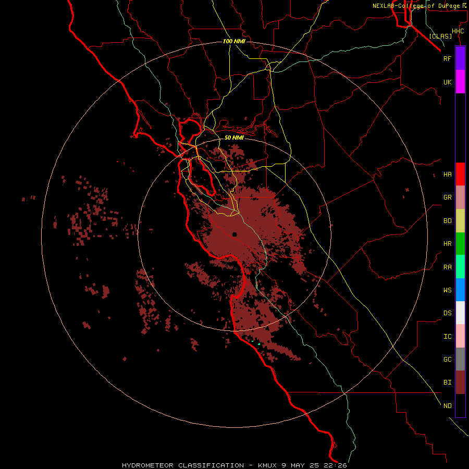This screenshot has height=469, width=469.
Task: Click the NEXLAB-College of DuPage credit
Action: click(x=419, y=6)
